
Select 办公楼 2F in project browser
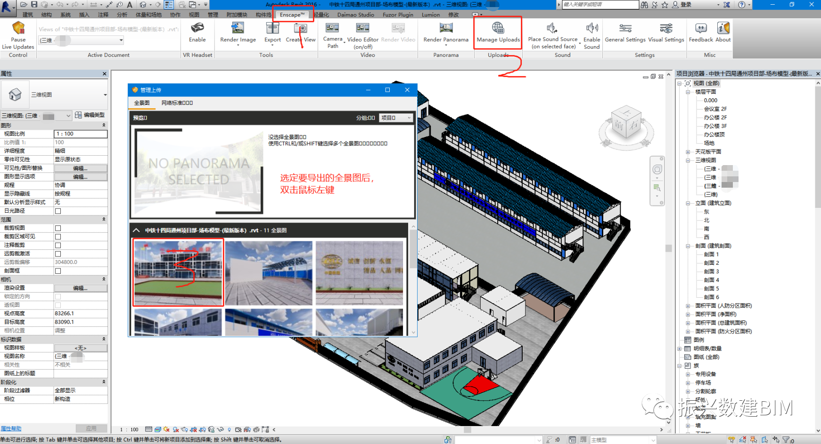point(715,118)
